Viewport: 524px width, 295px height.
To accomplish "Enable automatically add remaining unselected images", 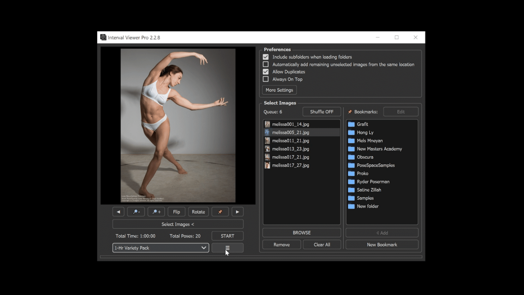I will coord(266,64).
